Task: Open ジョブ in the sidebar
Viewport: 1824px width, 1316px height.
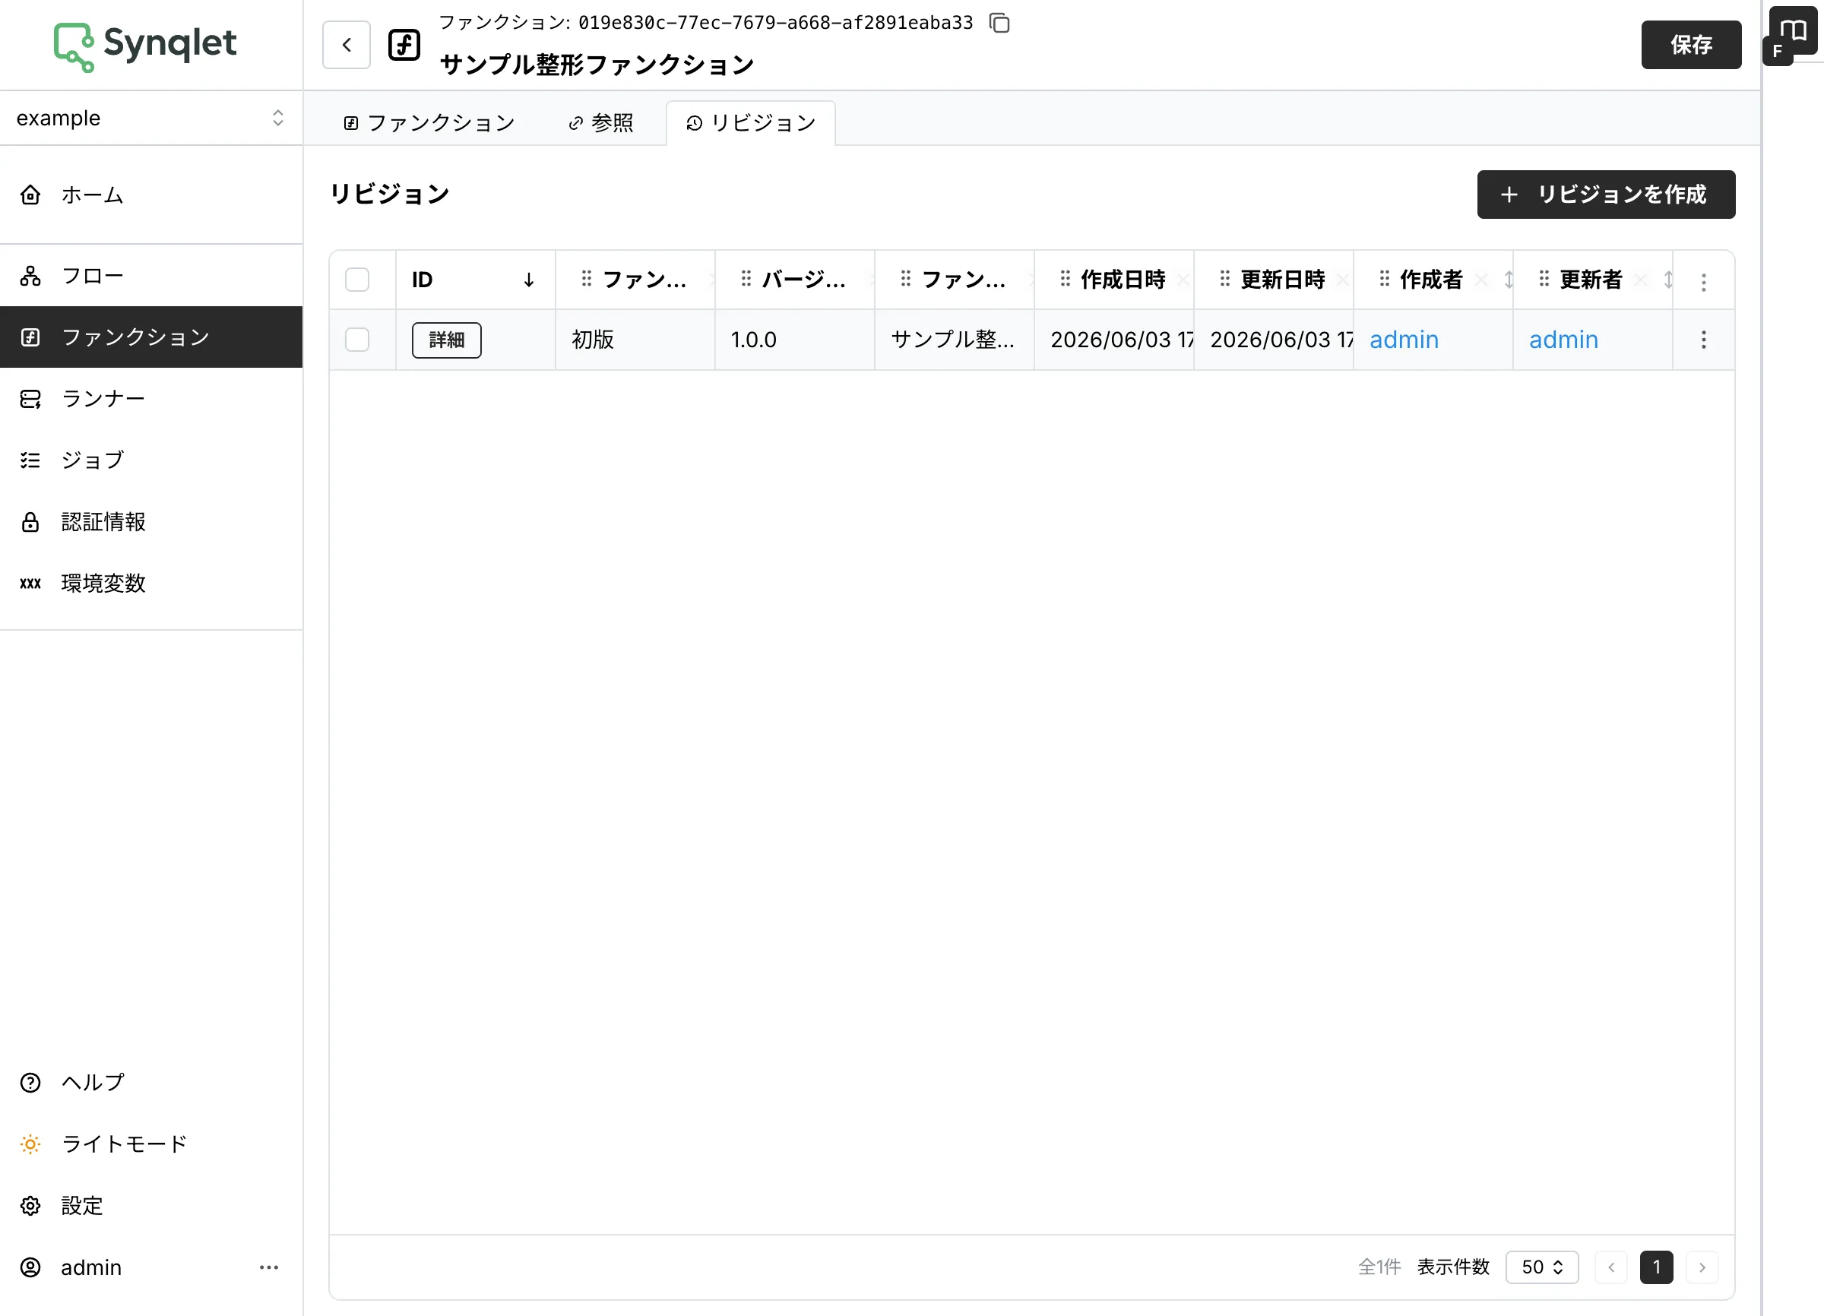Action: click(151, 460)
